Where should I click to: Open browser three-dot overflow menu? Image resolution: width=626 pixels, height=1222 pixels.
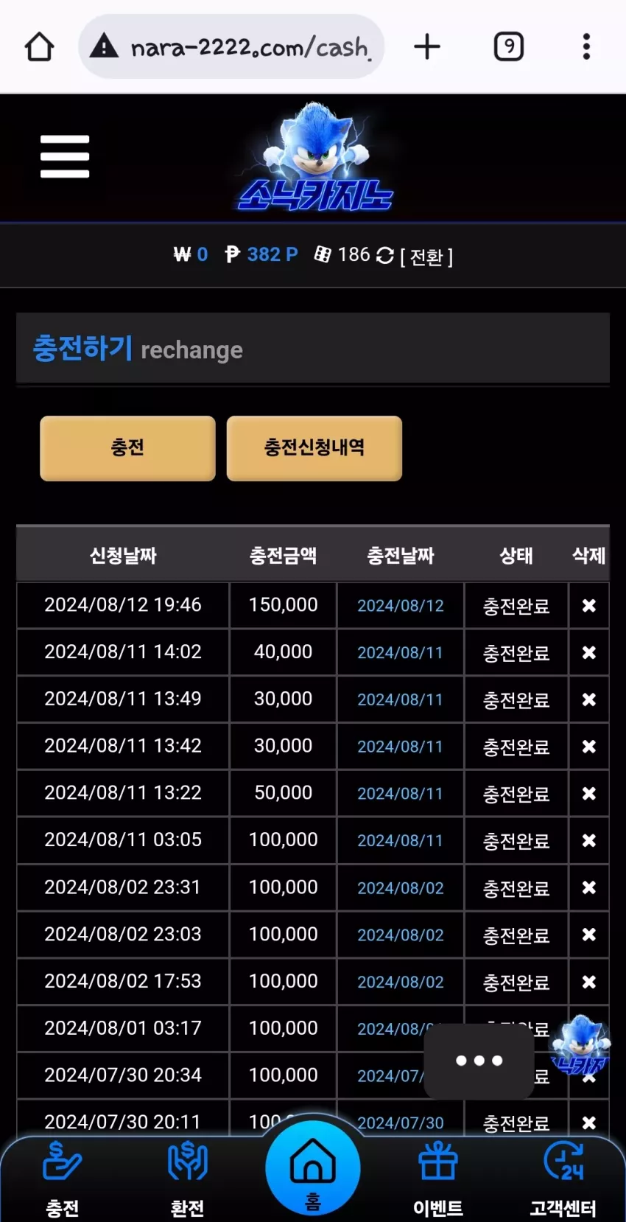[586, 46]
